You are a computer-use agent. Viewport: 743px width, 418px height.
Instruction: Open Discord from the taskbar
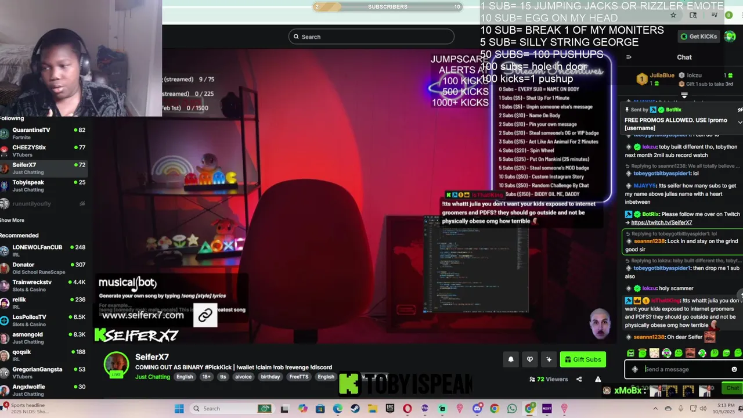tap(477, 409)
